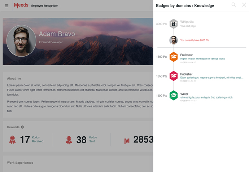Screen dimensions: 249x172
Task: Open the hamburger navigation menu
Action: pos(6,6)
